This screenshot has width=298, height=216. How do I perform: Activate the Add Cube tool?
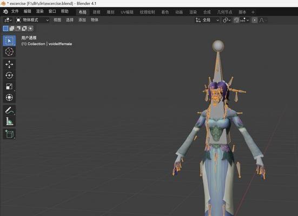[9, 134]
